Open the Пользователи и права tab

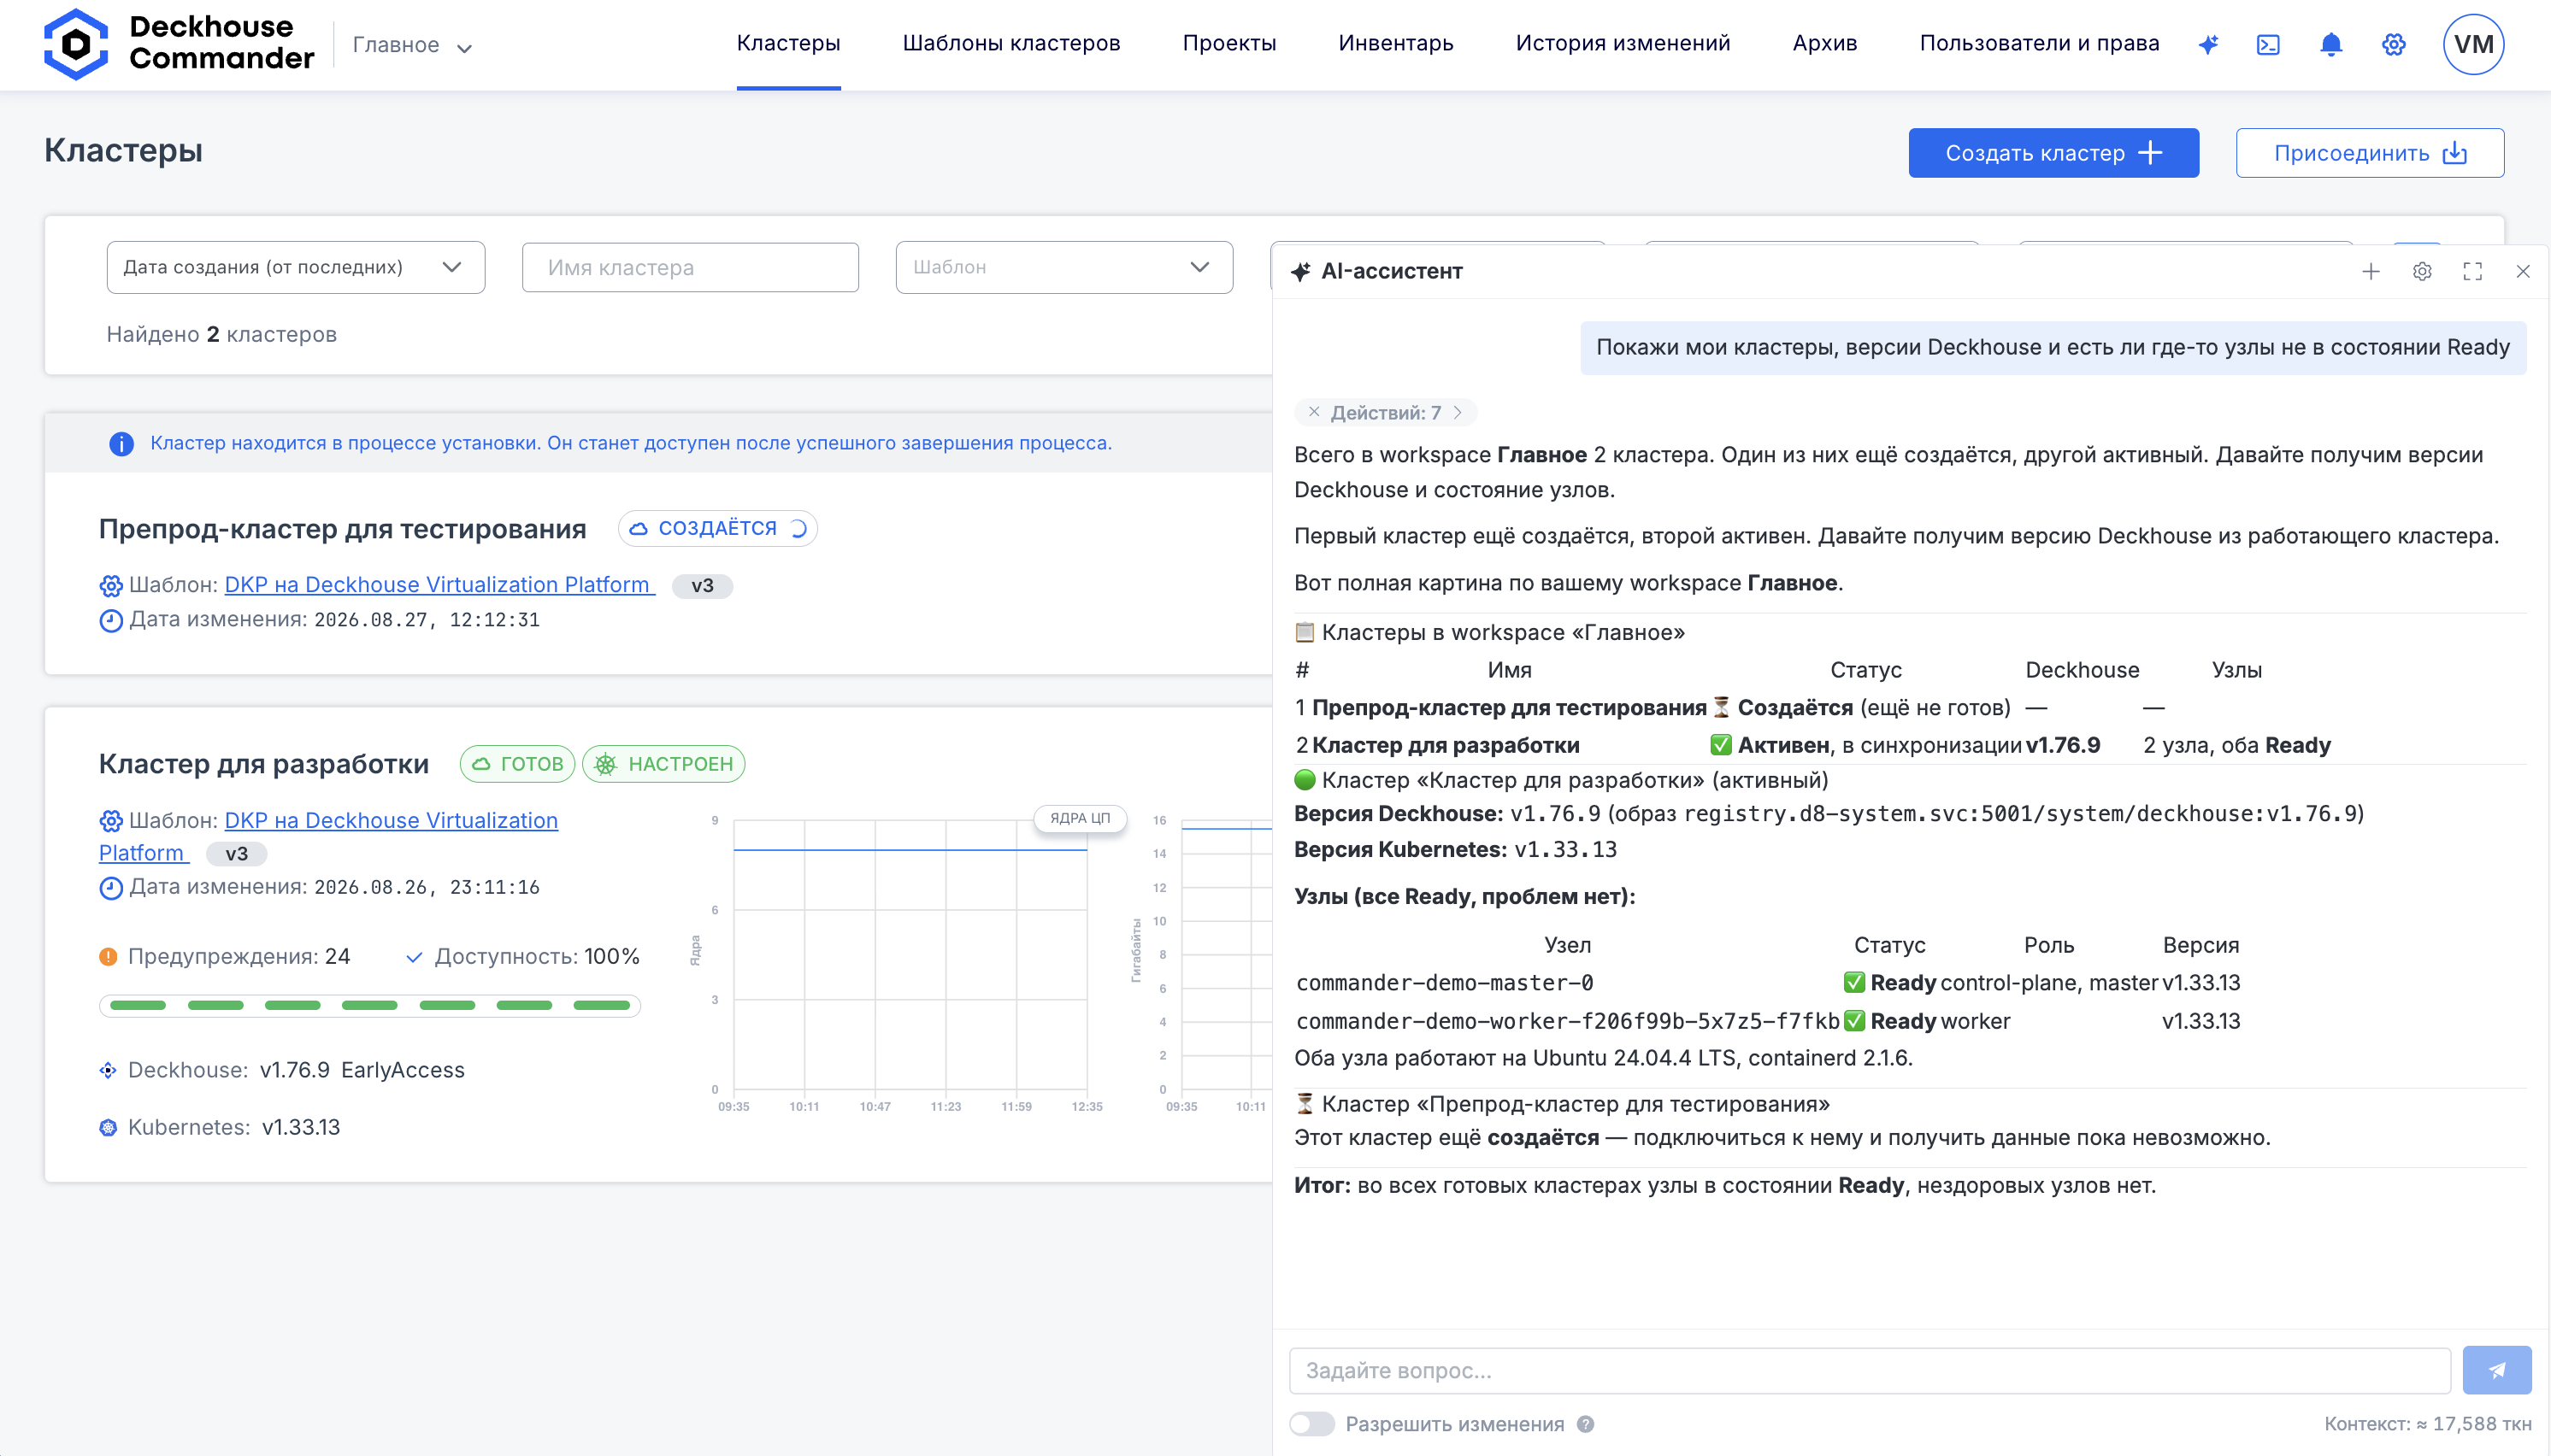click(x=2039, y=43)
